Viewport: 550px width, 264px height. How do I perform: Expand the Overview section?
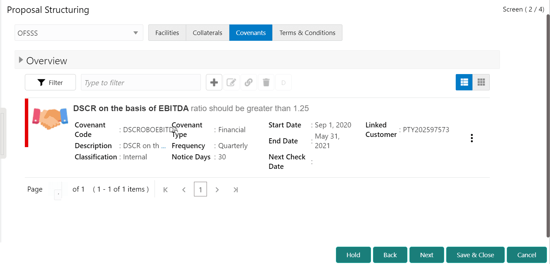[21, 60]
